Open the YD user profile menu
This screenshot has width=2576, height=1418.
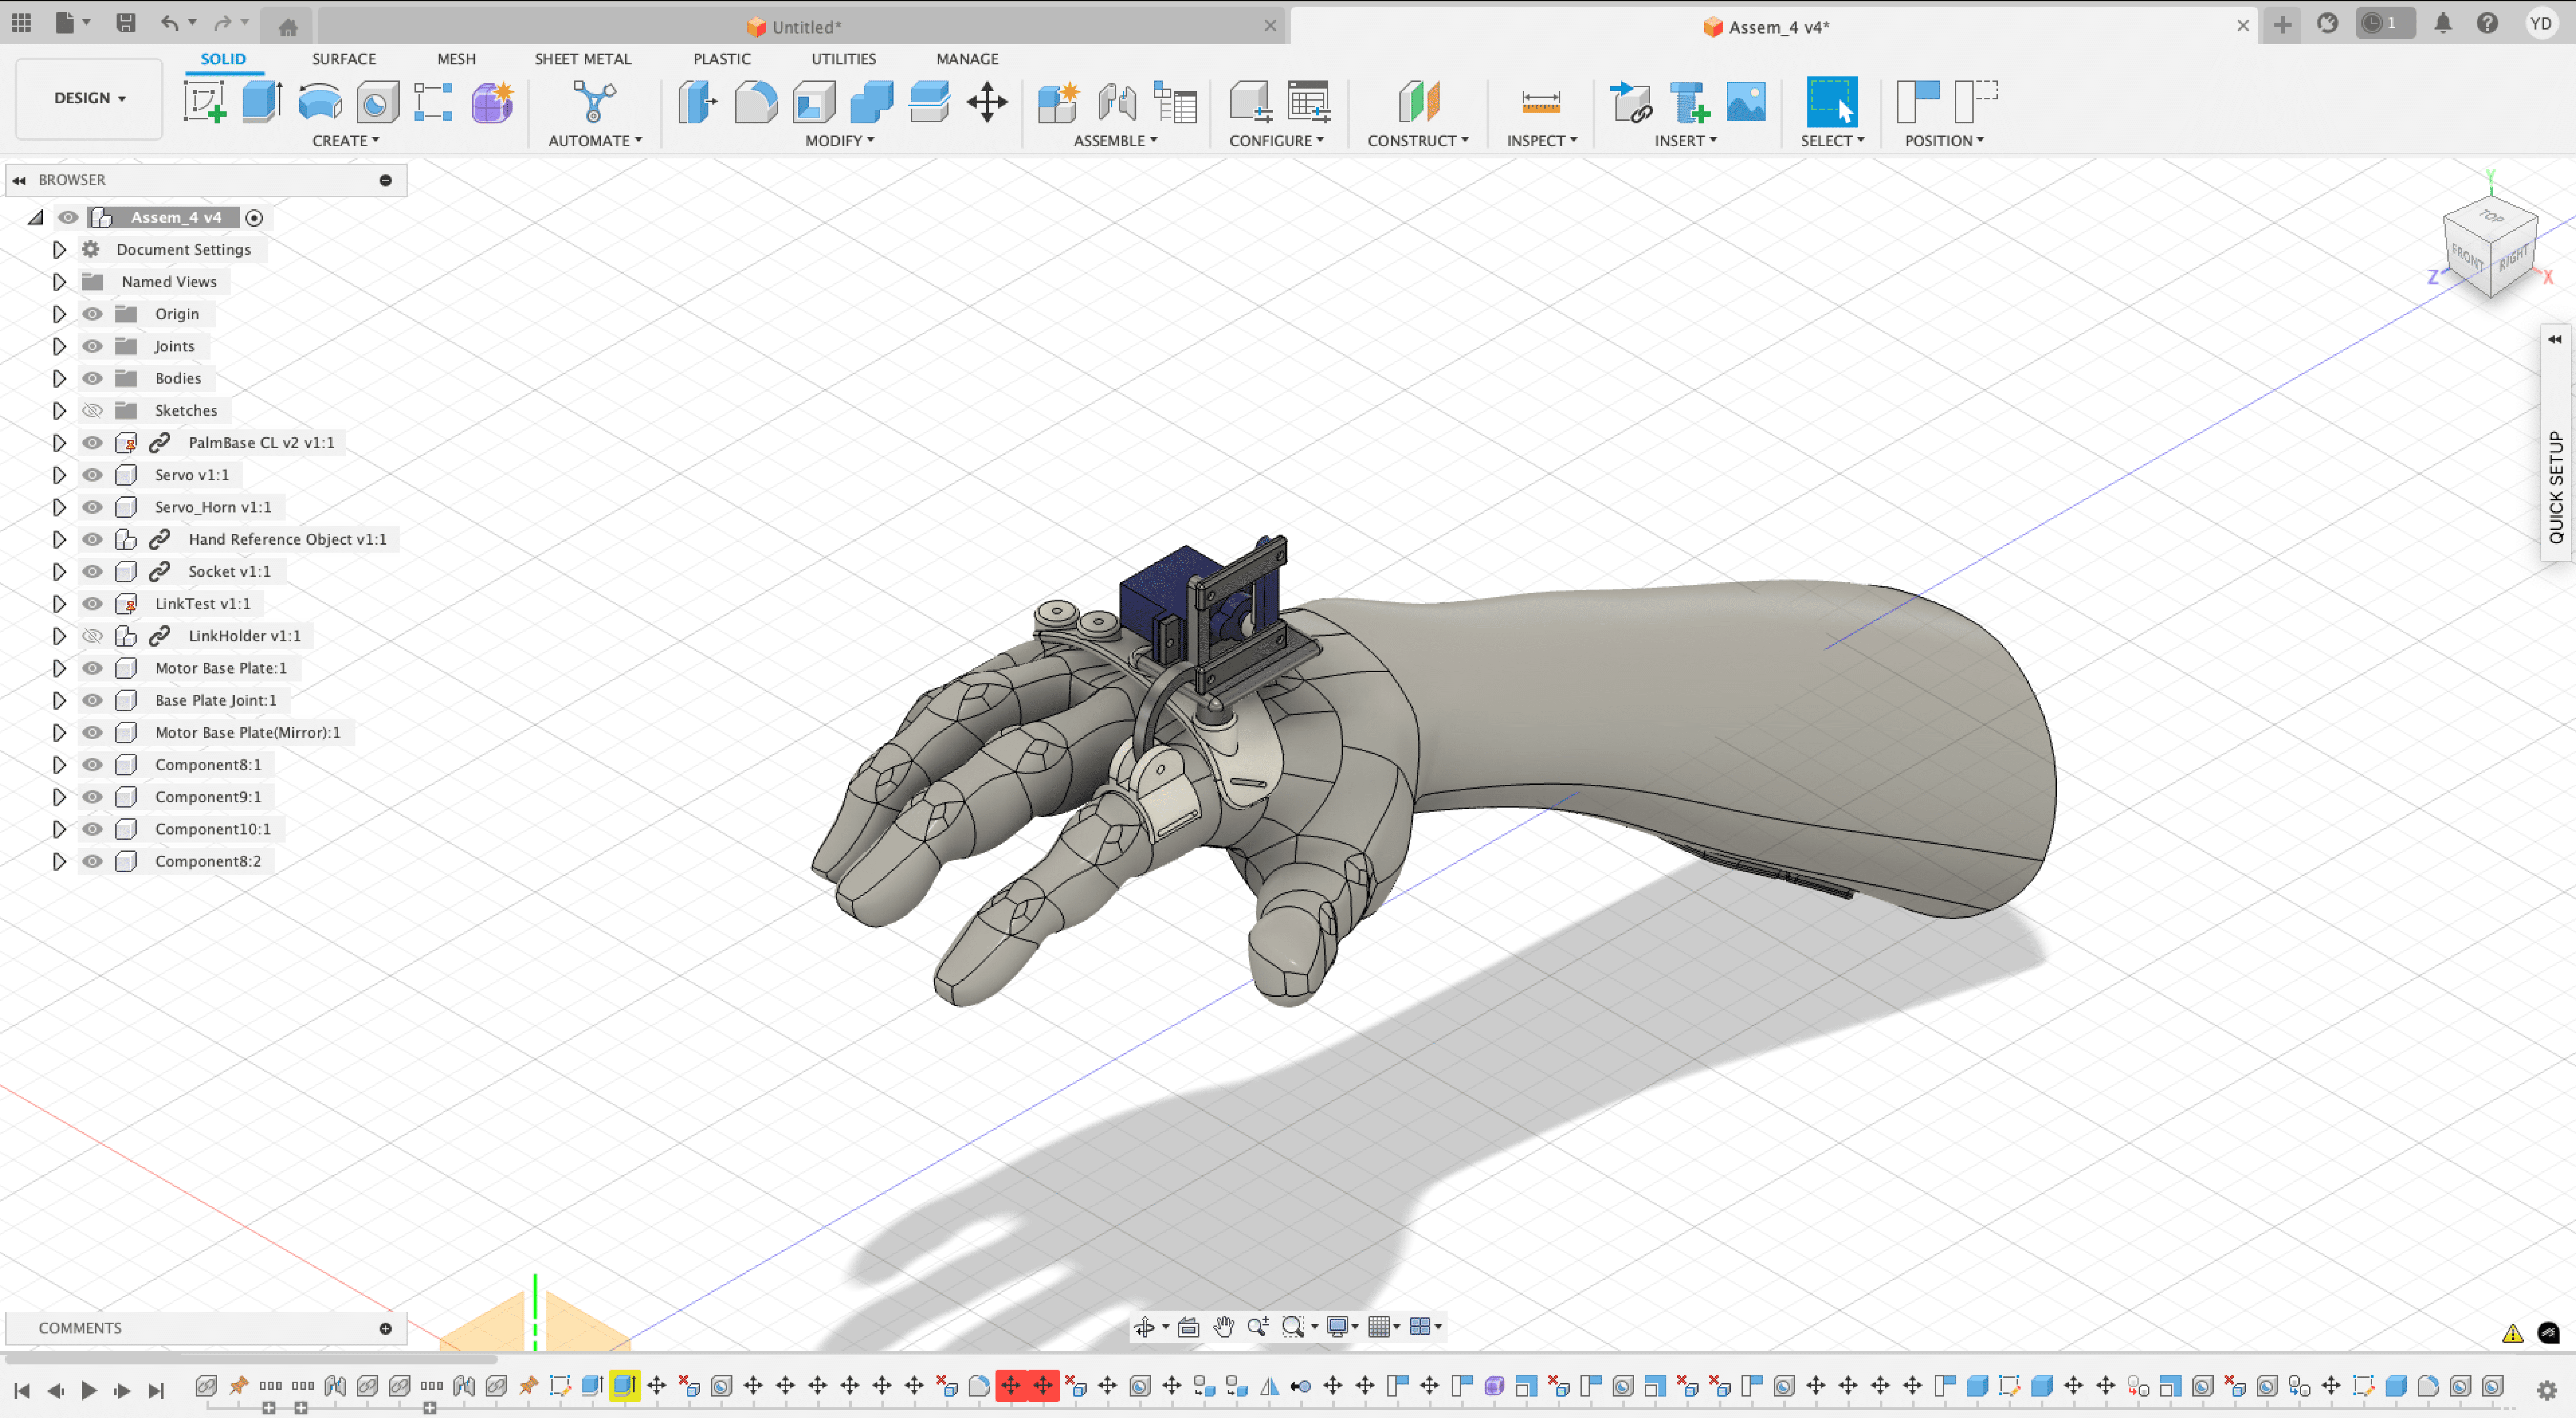coord(2541,23)
